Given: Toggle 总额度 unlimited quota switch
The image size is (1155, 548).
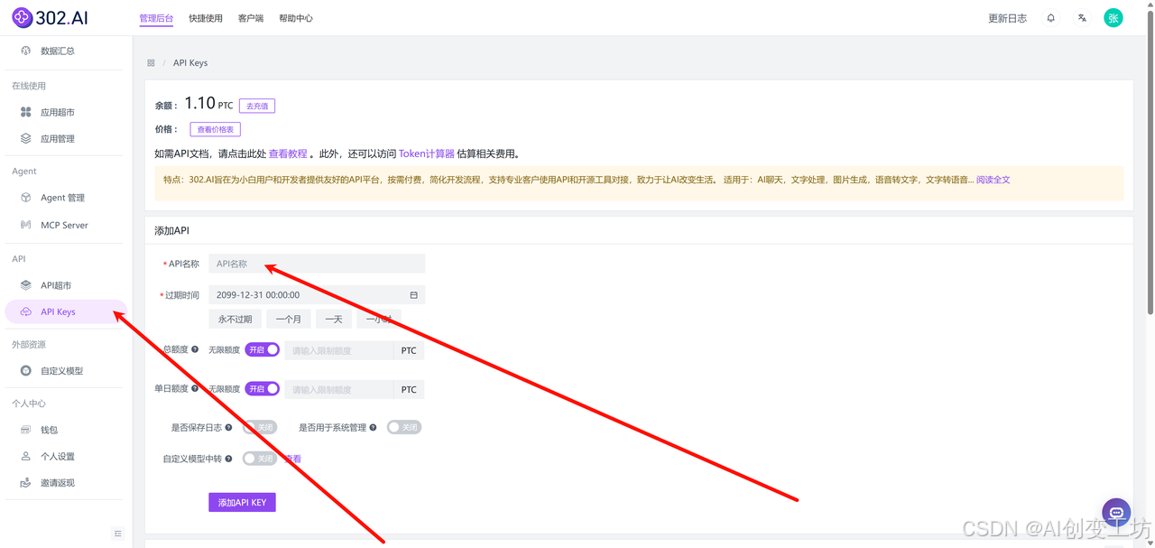Looking at the screenshot, I should point(262,349).
